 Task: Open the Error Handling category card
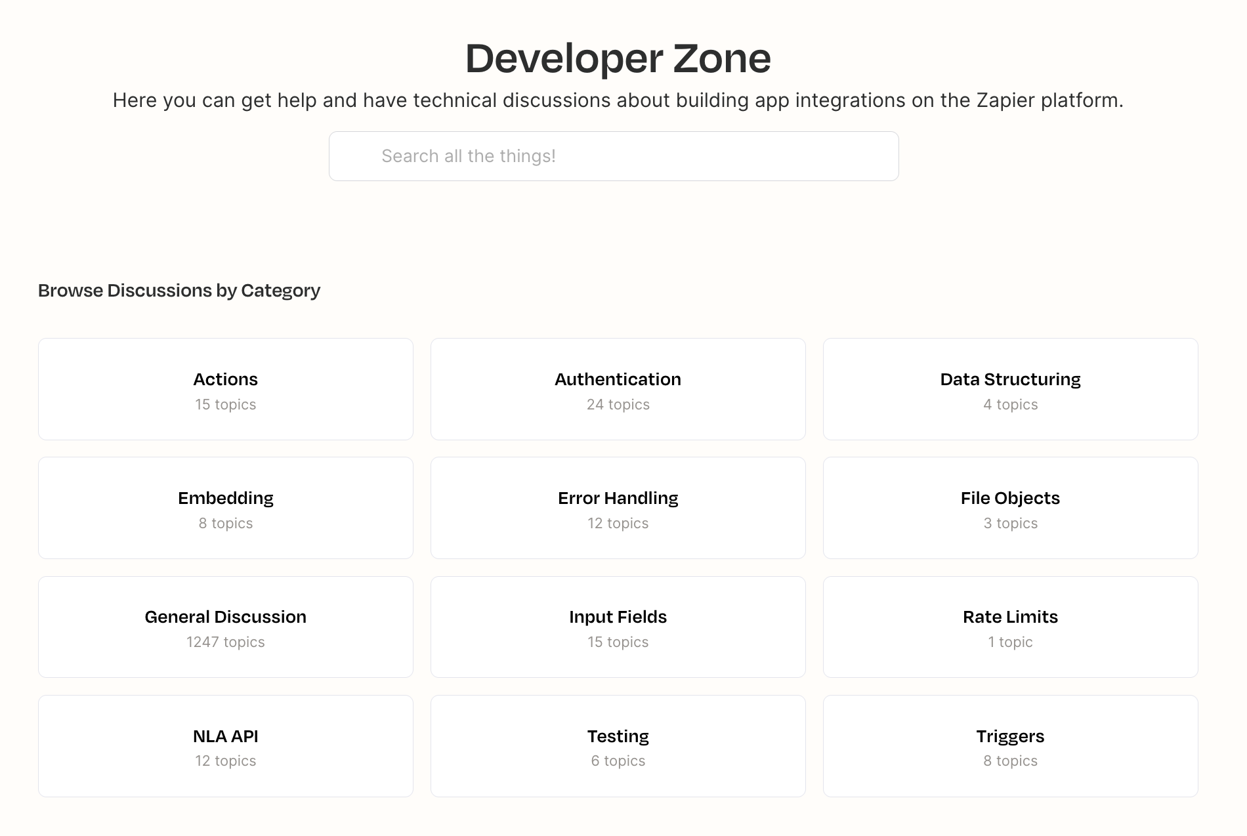coord(618,508)
